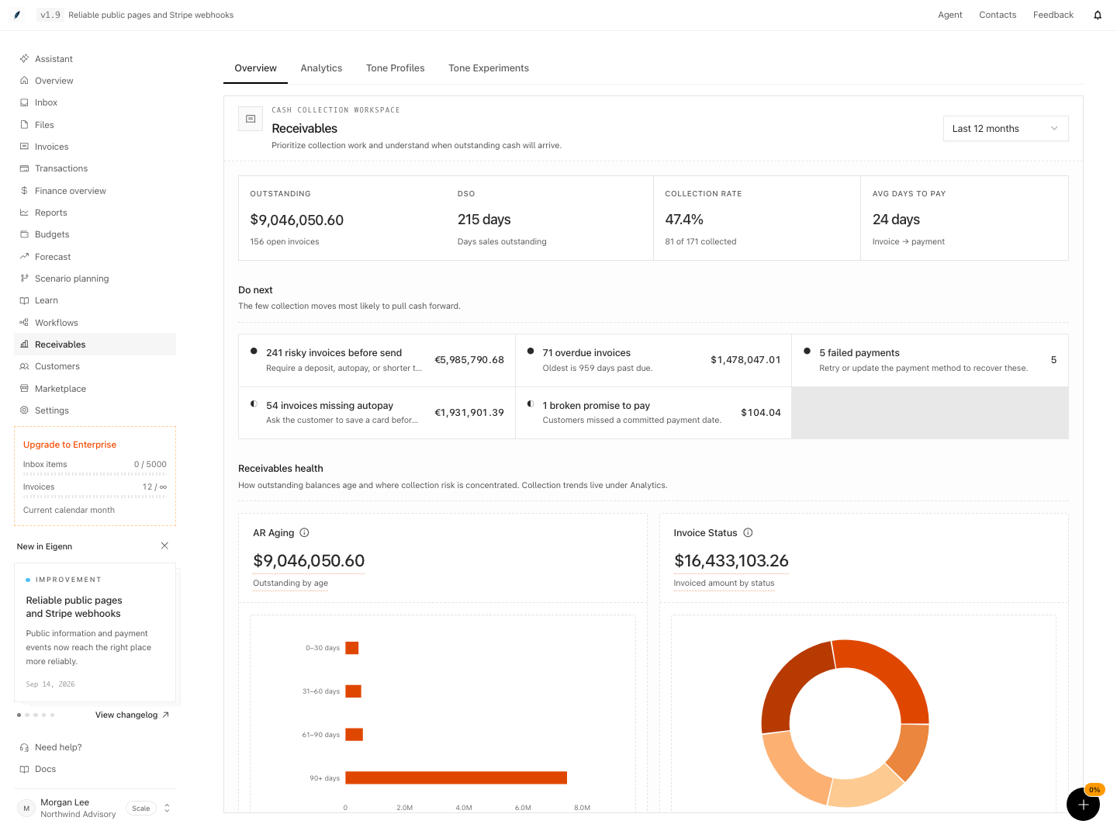
Task: Open the 5 failed payments card
Action: click(x=930, y=360)
